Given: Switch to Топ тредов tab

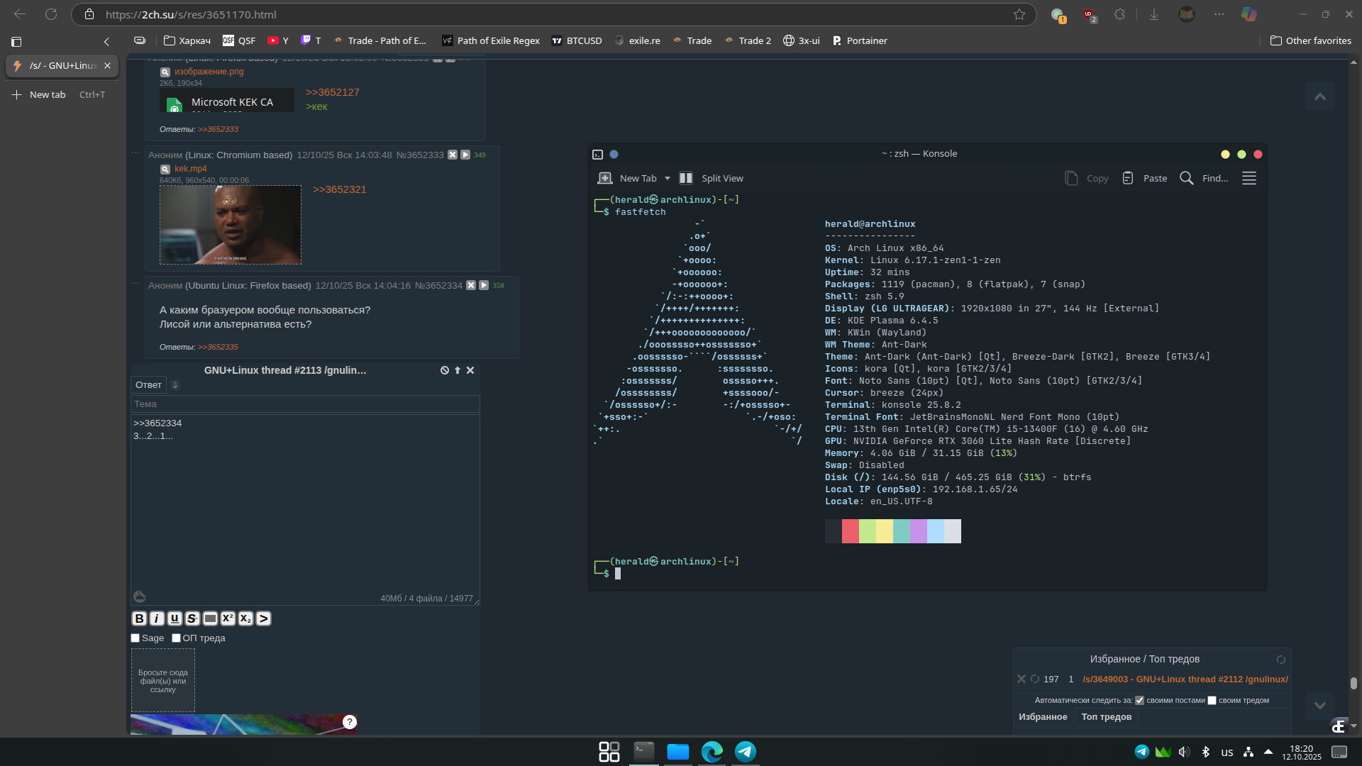Looking at the screenshot, I should (1106, 717).
